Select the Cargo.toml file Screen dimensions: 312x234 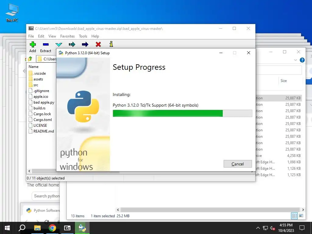(x=43, y=119)
